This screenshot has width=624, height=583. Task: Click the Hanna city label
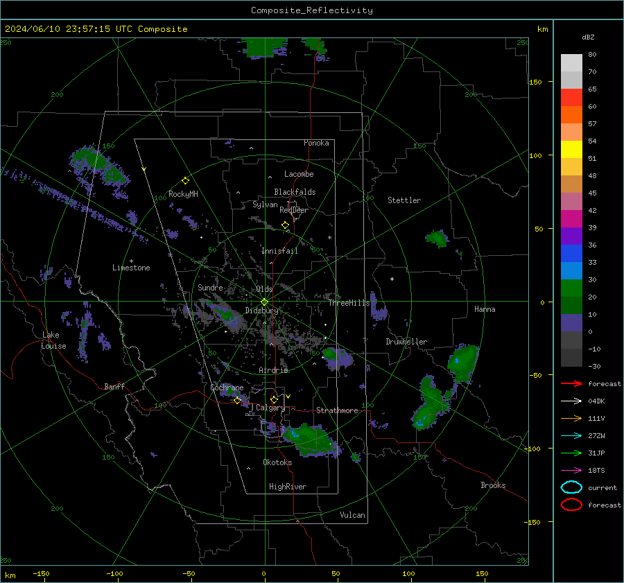point(485,309)
